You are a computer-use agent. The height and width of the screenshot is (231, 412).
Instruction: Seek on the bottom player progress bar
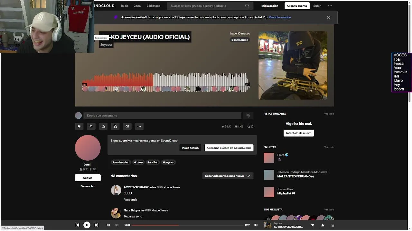coord(187,225)
